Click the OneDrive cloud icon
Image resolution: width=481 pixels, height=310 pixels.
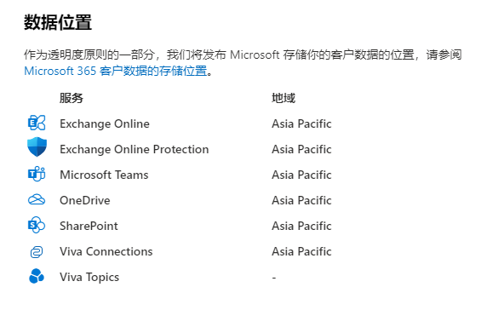[x=37, y=200]
